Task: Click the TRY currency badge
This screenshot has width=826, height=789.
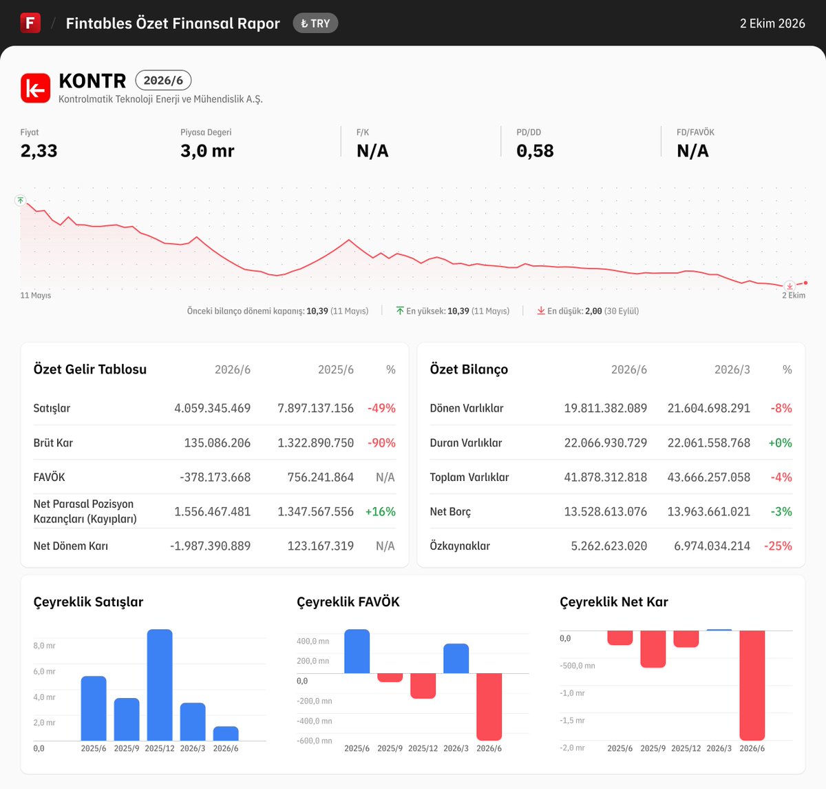Action: [315, 23]
